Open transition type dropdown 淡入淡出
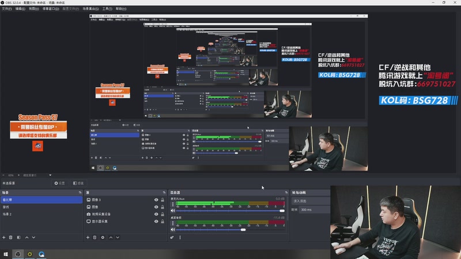 (311, 201)
